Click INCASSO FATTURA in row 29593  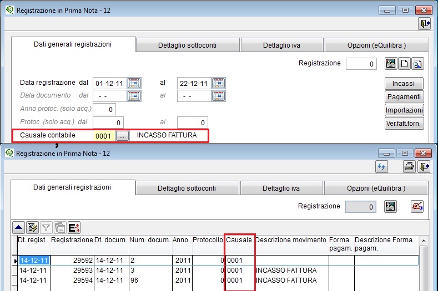pos(286,270)
